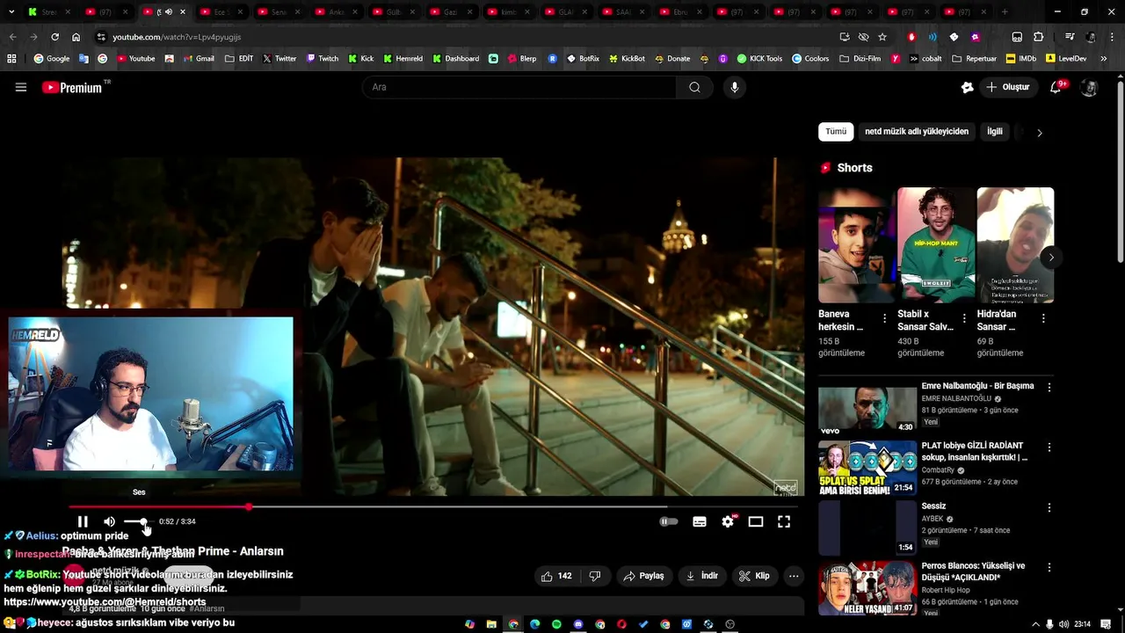The image size is (1125, 633).
Task: Reload the page in the browser
Action: 54,37
